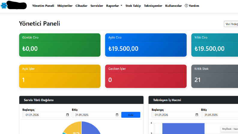The width and height of the screenshot is (238, 134).
Task: Click Servis Türü Dağılımı panel header
Action: pos(81,100)
